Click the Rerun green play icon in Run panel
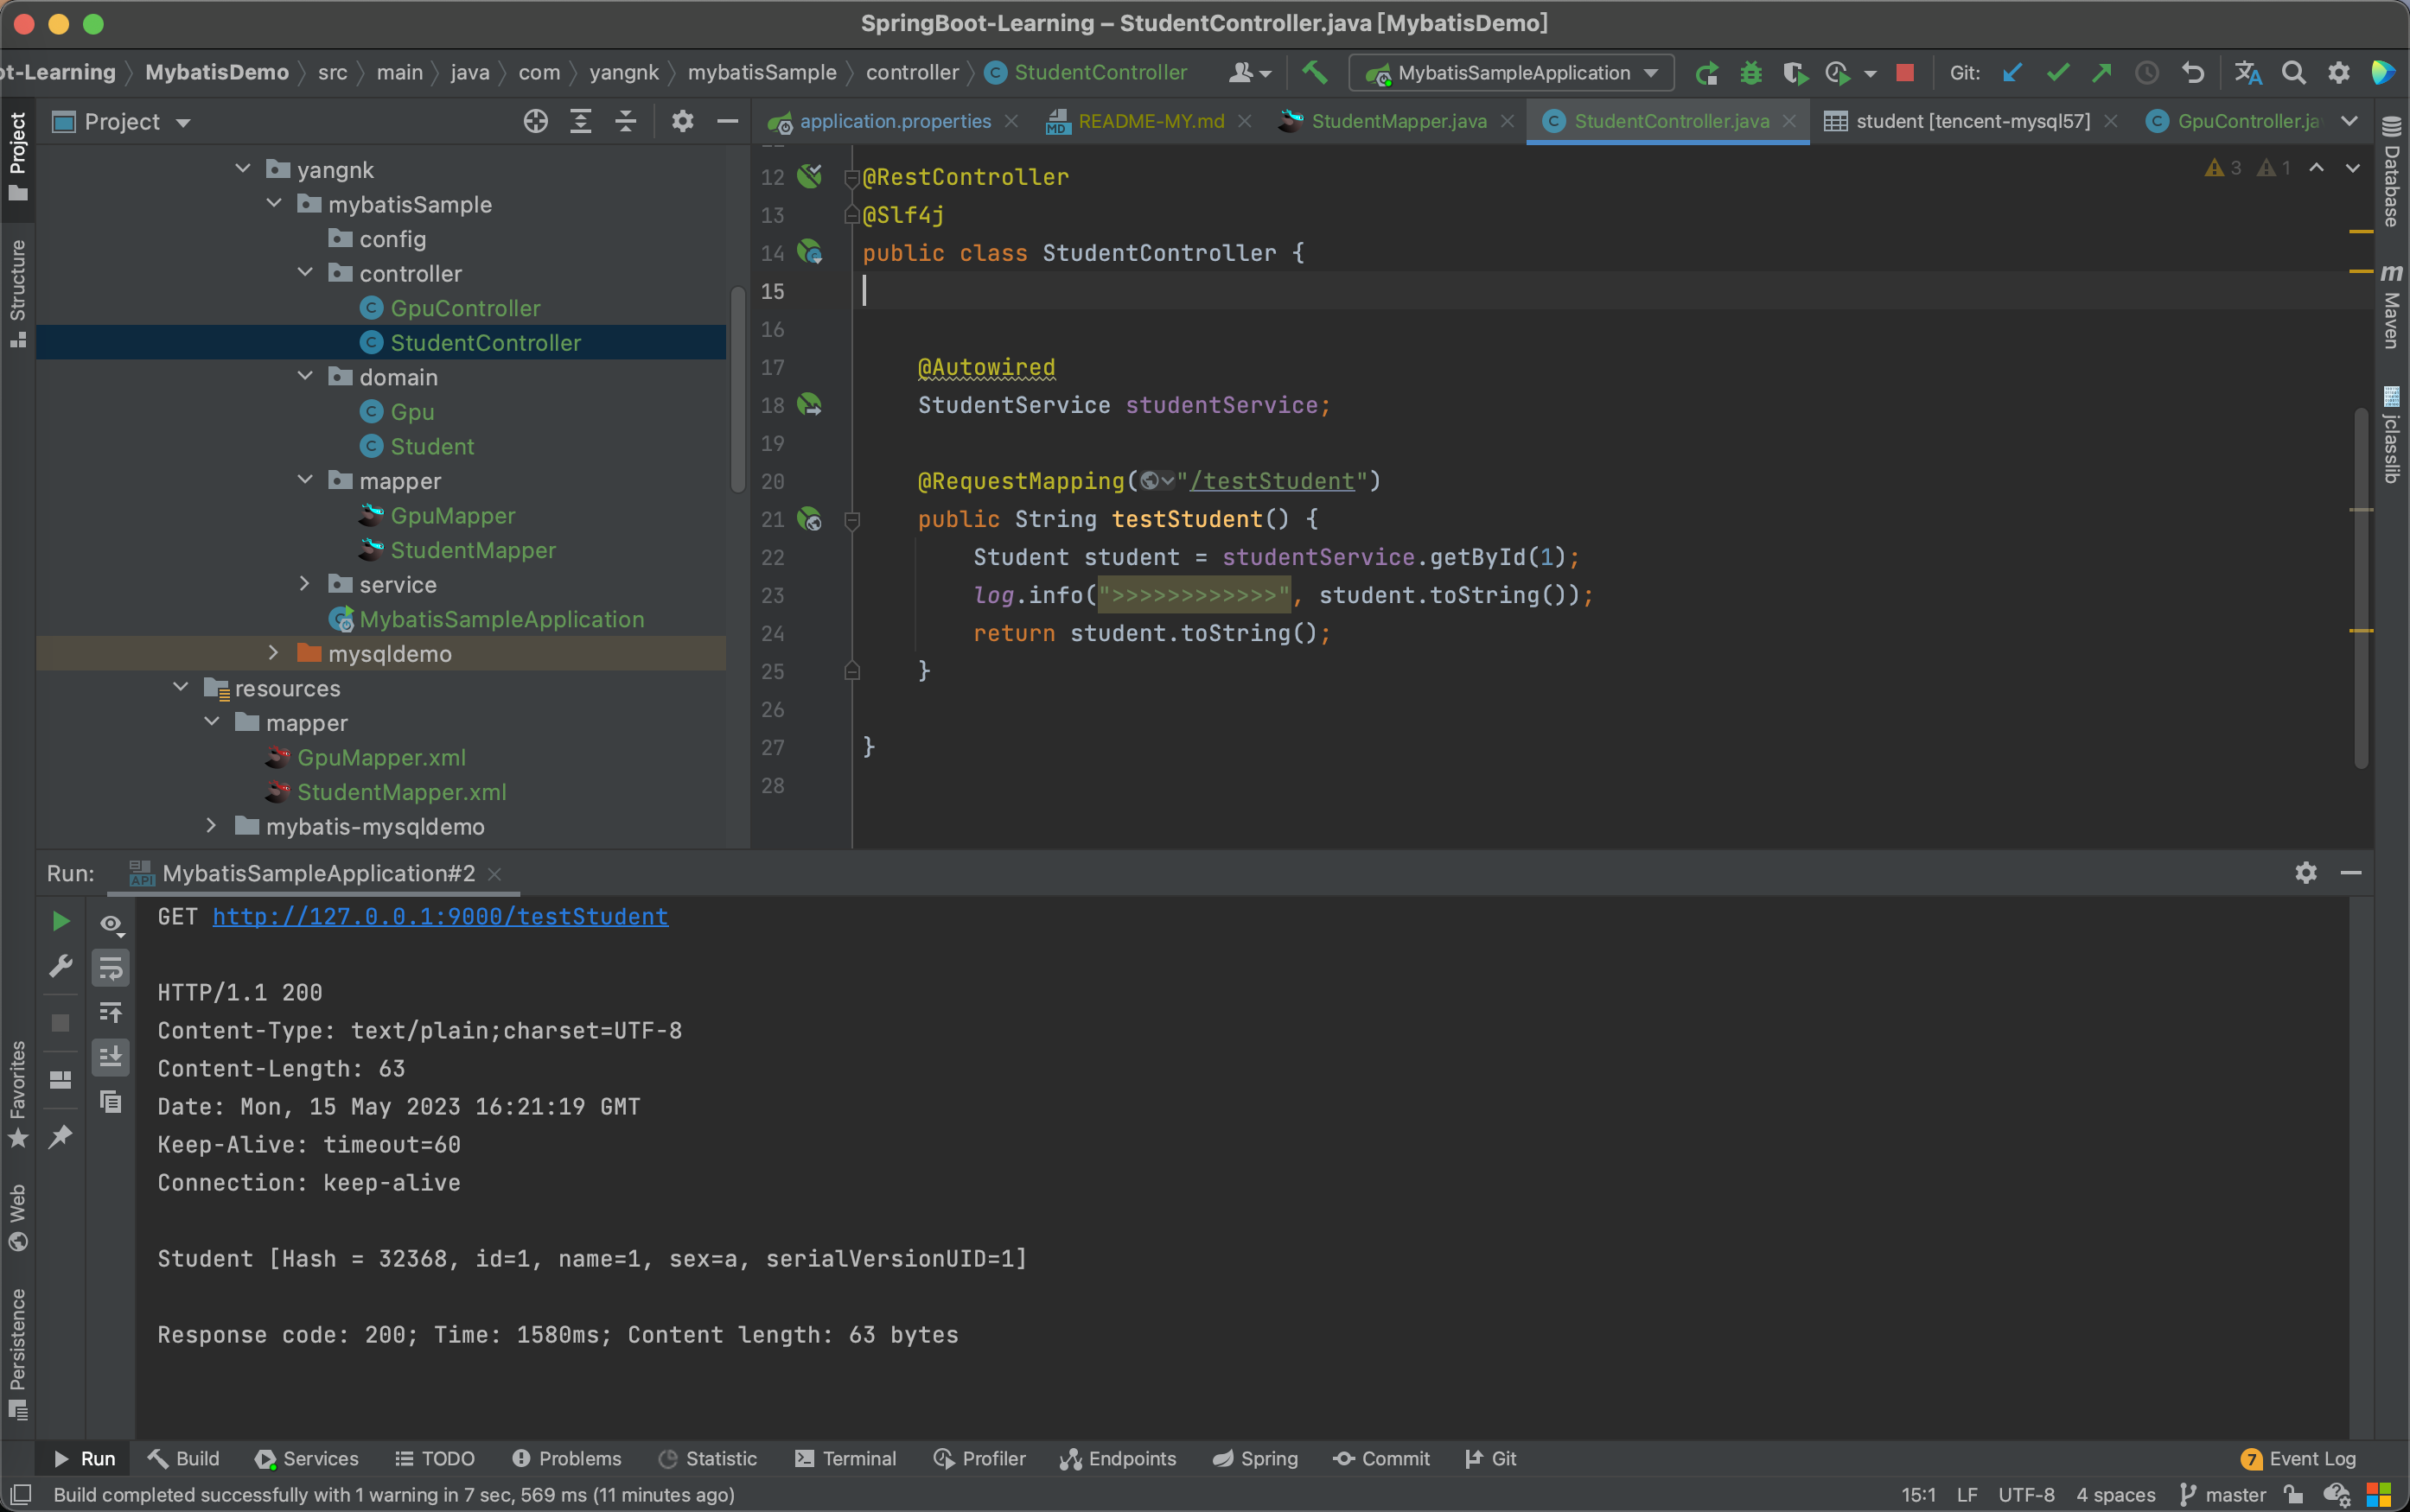Screen dimensions: 2410x1512 (61, 921)
